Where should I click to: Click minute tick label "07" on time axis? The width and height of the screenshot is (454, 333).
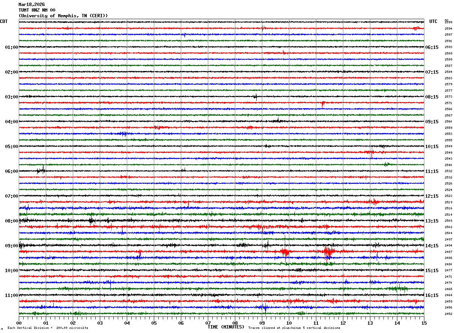click(208, 323)
